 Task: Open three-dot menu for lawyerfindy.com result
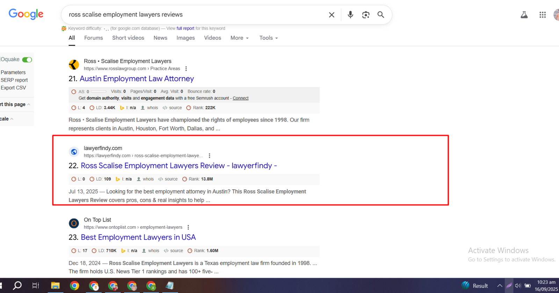coord(209,156)
